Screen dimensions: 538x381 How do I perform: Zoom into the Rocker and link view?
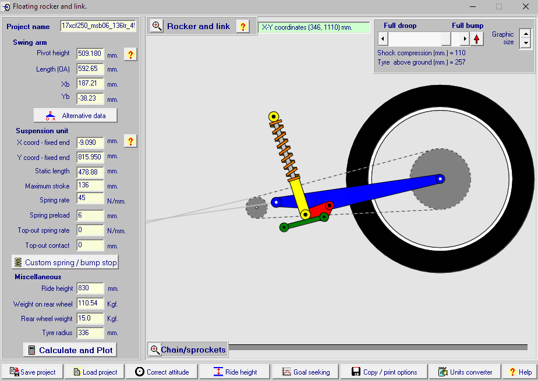tap(157, 26)
